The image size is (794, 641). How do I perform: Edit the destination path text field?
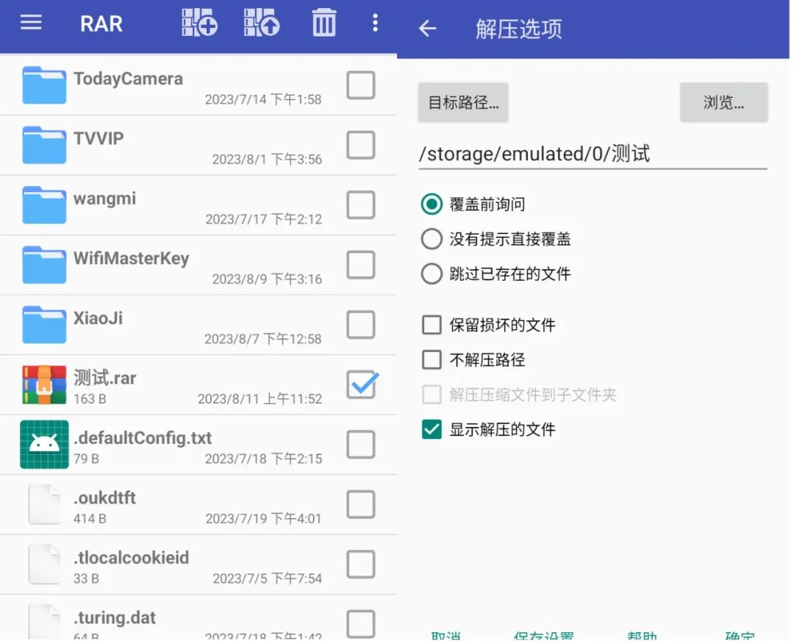592,154
